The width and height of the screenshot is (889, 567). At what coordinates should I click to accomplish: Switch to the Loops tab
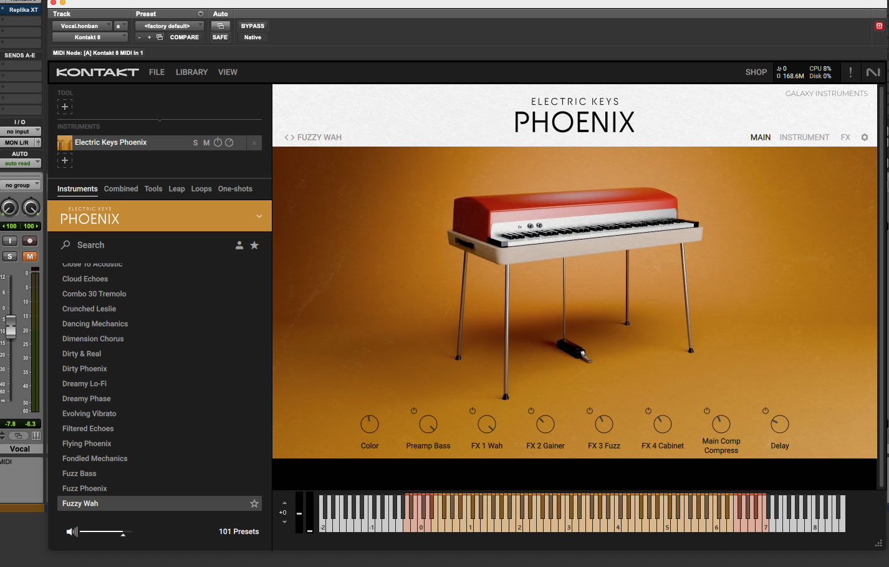[x=201, y=188]
